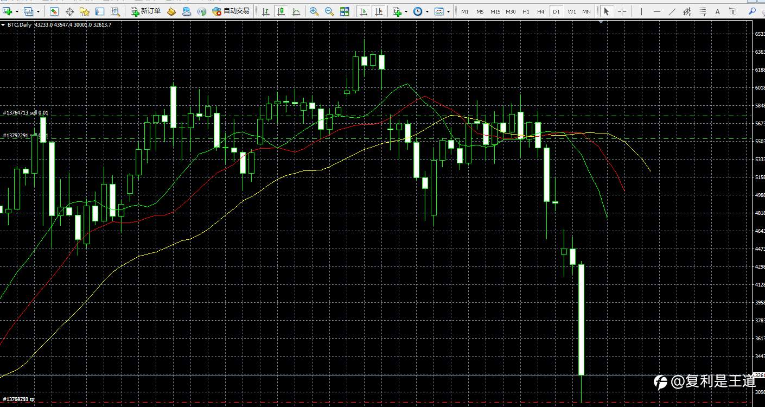Select the Trendline drawing tool

click(x=672, y=11)
